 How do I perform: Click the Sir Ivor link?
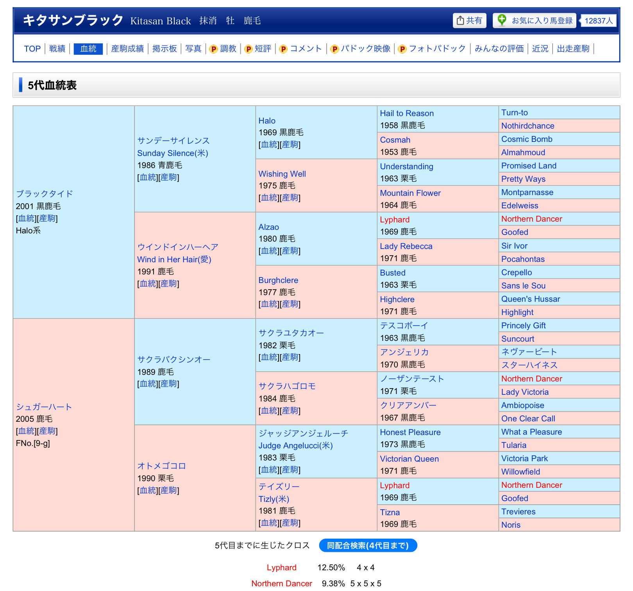(514, 246)
